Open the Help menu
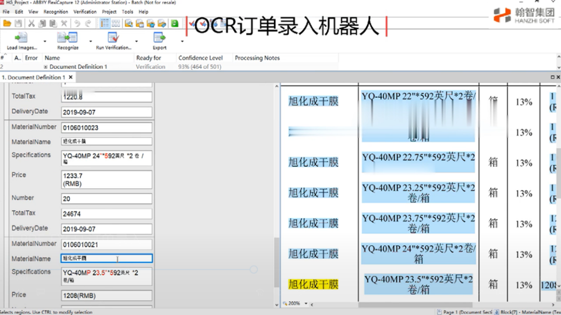 pyautogui.click(x=143, y=12)
